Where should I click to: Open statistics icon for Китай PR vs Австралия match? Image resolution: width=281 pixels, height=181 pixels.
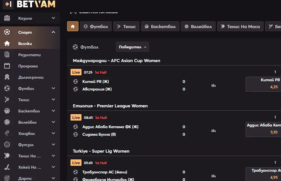pos(214,85)
